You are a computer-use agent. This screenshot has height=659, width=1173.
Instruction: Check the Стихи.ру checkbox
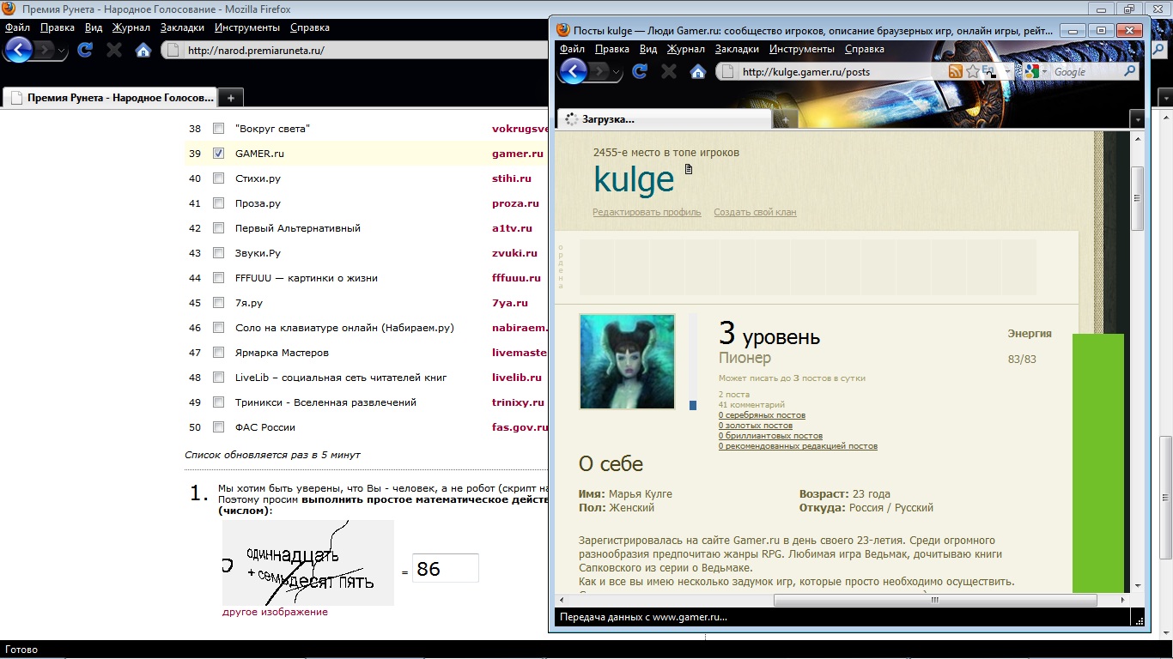(218, 178)
